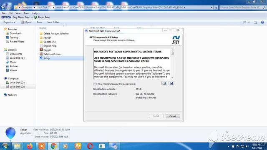Launch Firefox from the taskbar
Viewport: 267px width, 150px height.
30,146
